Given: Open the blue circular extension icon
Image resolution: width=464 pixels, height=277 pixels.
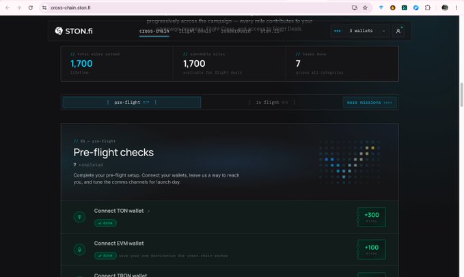Looking at the screenshot, I should (415, 8).
